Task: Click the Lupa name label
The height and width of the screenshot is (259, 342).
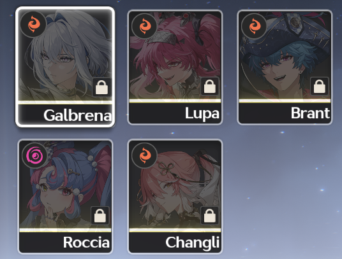Action: (202, 113)
